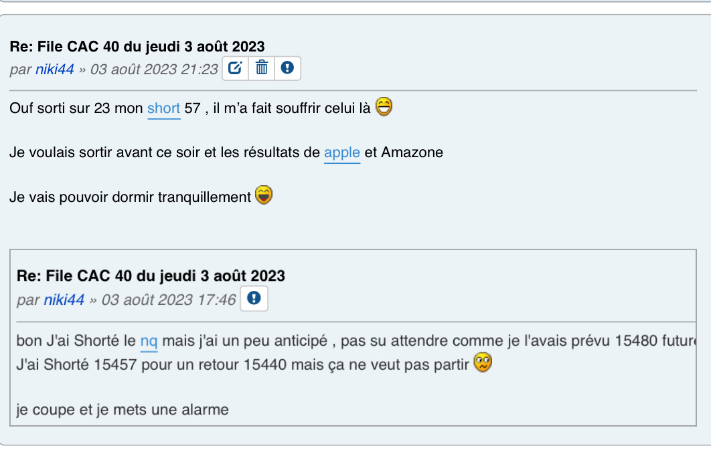Click the quoted post's title

click(151, 275)
